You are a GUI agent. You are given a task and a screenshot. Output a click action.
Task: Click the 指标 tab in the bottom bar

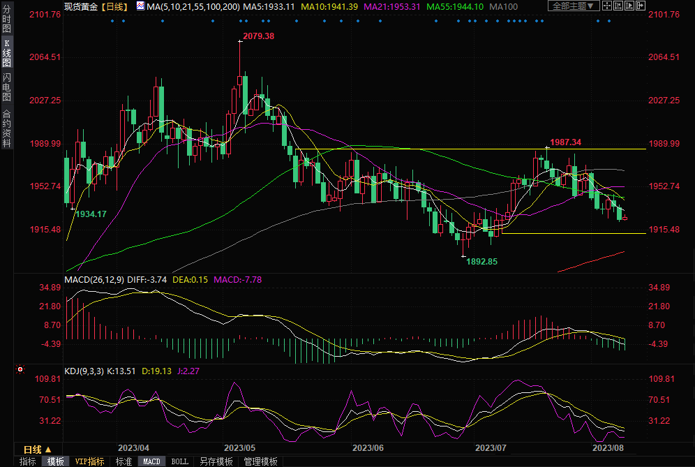pyautogui.click(x=28, y=461)
